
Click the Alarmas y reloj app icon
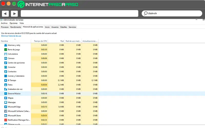click(x=6, y=45)
